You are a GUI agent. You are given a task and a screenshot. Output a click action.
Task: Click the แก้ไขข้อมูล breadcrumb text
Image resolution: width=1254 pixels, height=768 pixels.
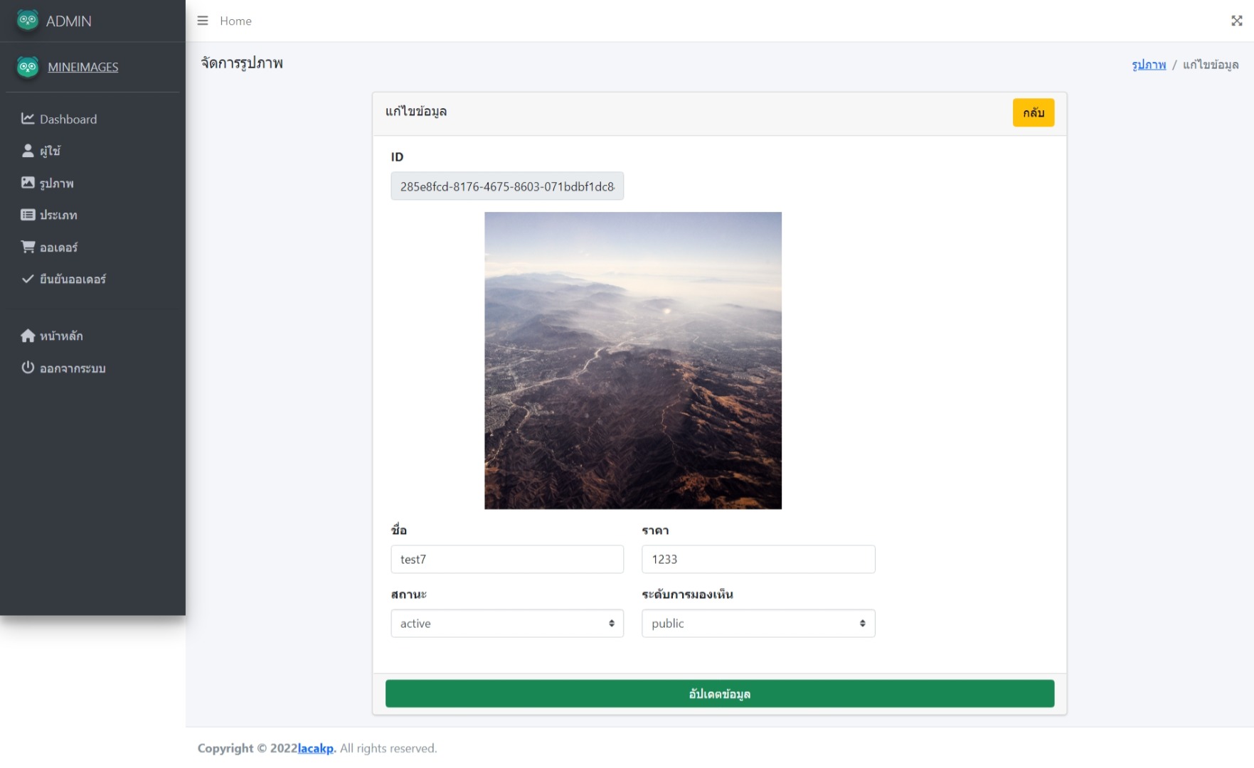1210,65
